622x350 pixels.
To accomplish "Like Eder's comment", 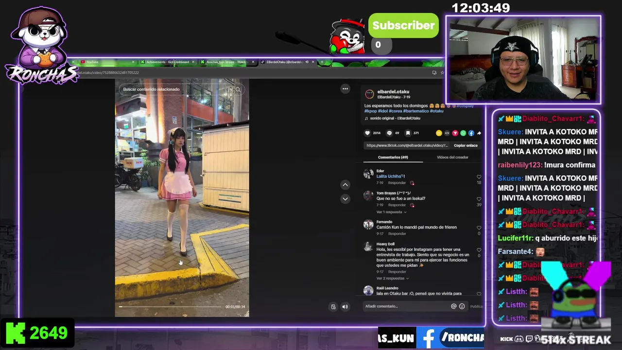I will (479, 177).
